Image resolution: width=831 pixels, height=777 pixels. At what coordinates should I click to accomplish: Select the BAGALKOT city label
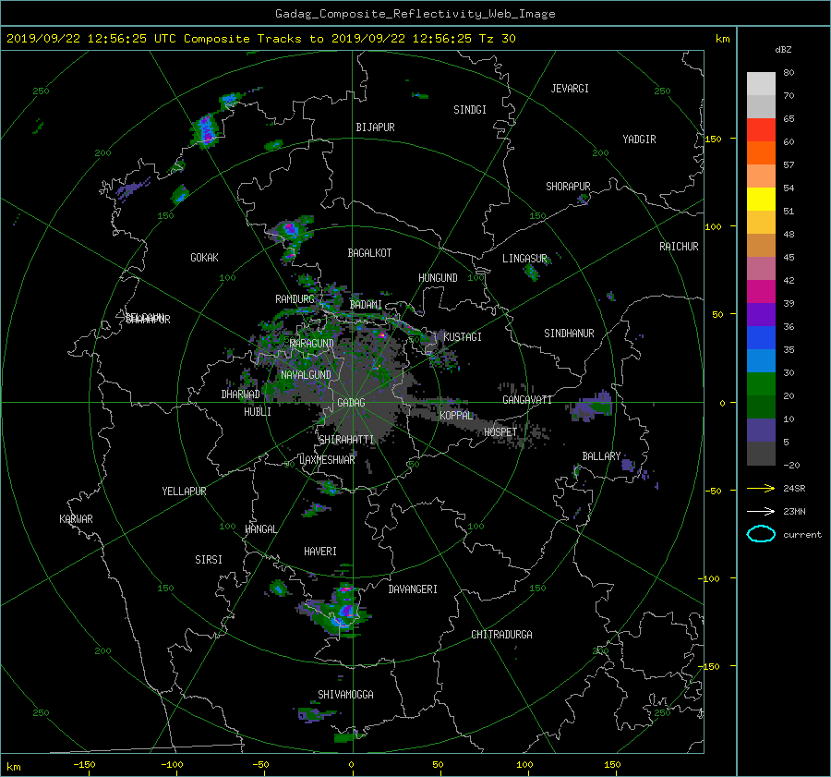[369, 253]
